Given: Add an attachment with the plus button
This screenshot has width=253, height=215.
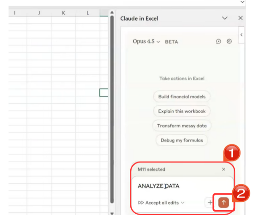Looking at the screenshot, I should [x=210, y=202].
